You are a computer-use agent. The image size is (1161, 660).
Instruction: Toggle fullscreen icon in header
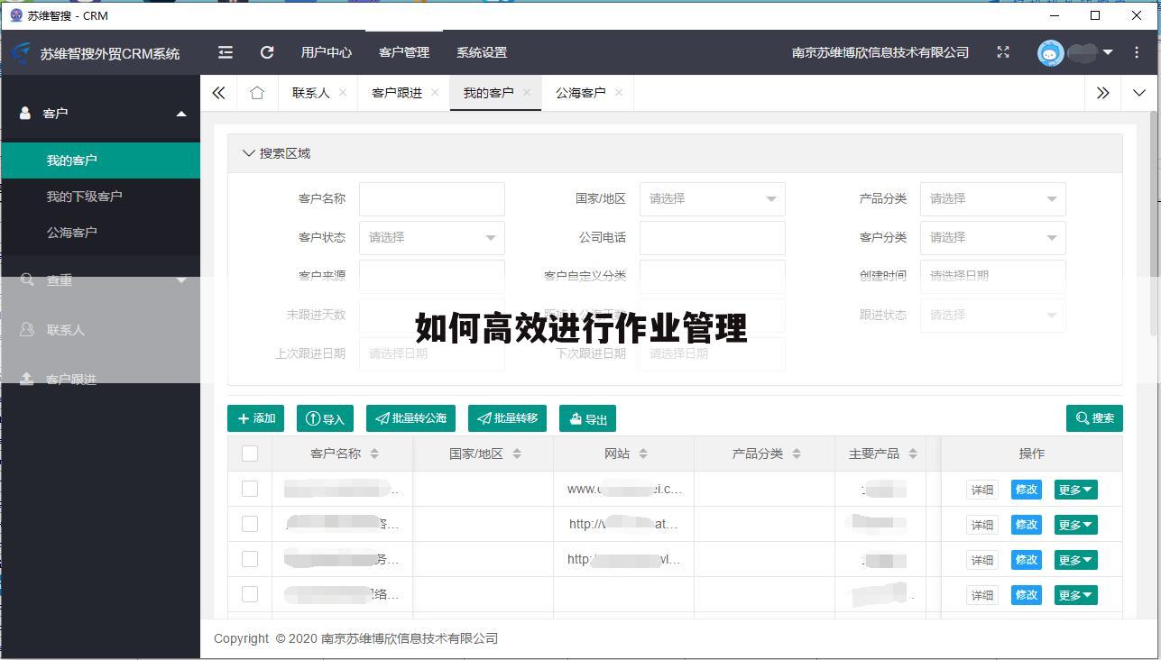[x=1003, y=52]
